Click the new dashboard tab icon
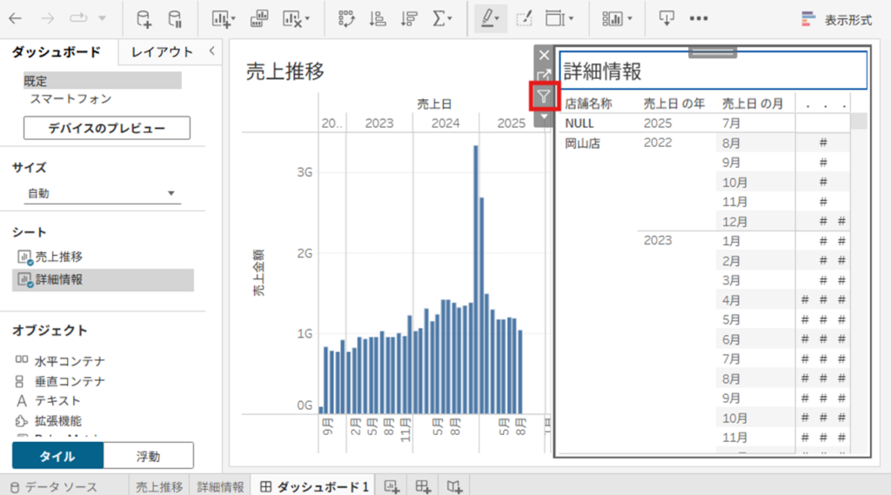Screen dimensions: 891x495 tap(423, 486)
